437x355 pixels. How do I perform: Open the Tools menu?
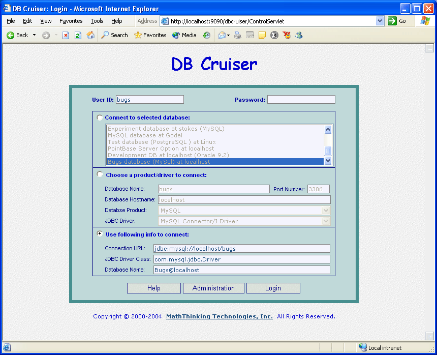click(x=97, y=21)
